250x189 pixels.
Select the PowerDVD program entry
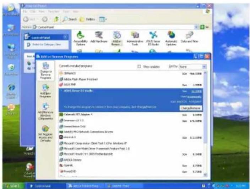131,172
